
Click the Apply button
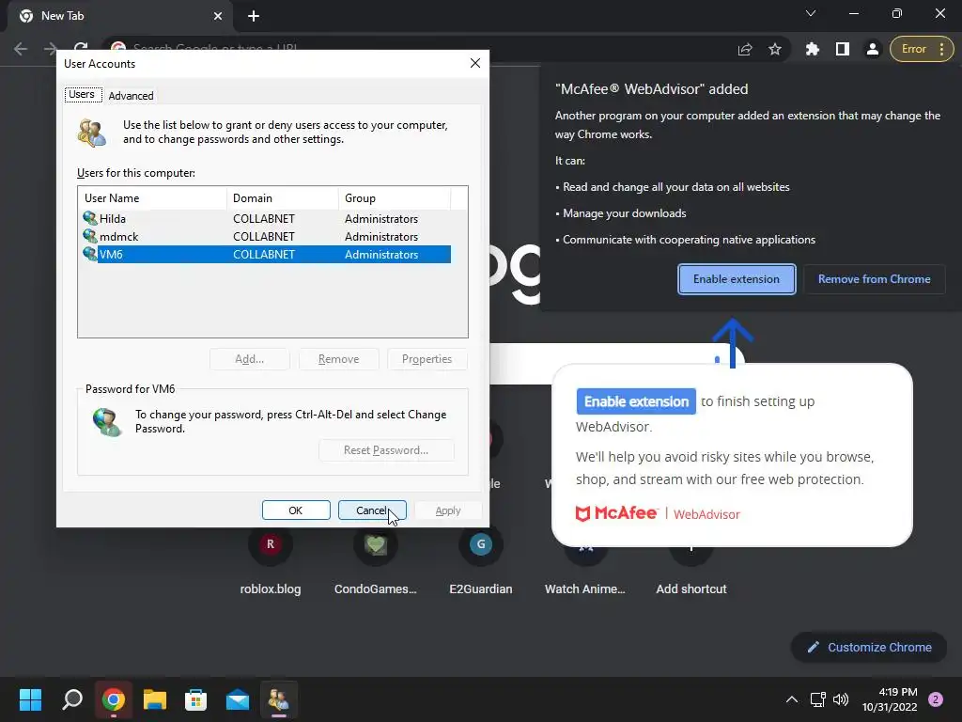448,510
